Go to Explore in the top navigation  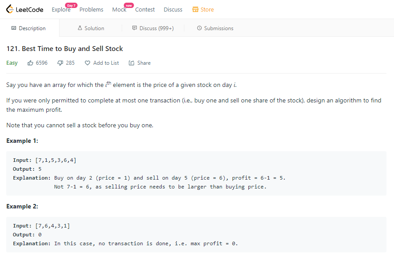pyautogui.click(x=61, y=10)
